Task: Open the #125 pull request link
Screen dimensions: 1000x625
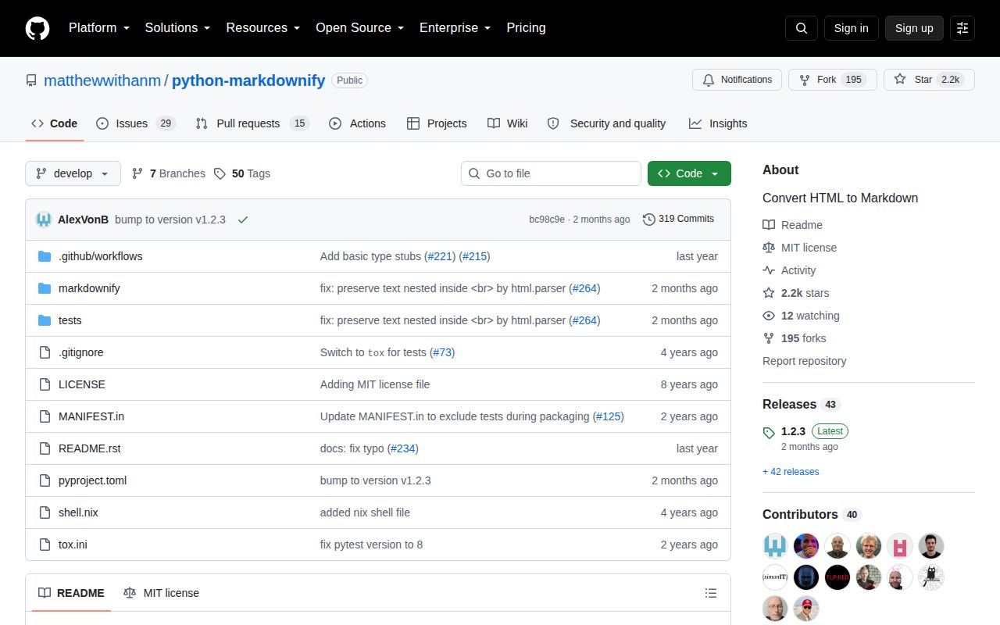Action: pyautogui.click(x=609, y=416)
